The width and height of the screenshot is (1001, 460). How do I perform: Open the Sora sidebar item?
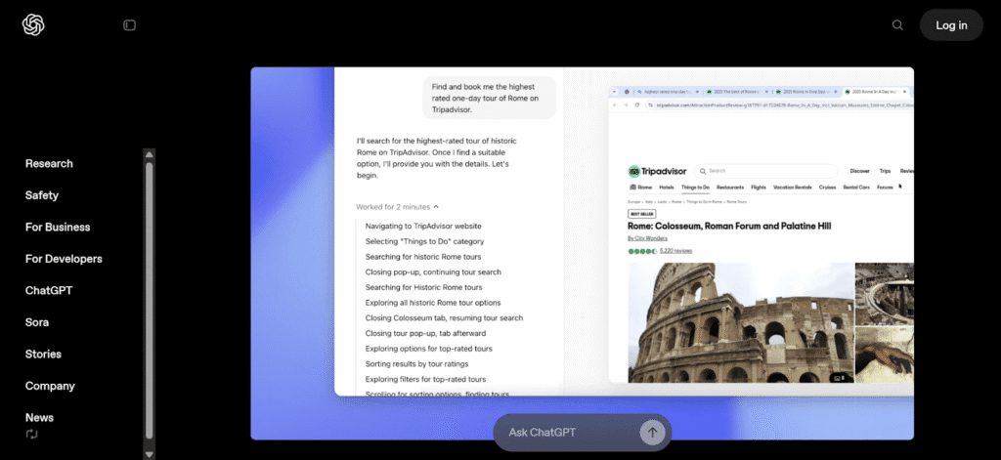click(x=37, y=322)
